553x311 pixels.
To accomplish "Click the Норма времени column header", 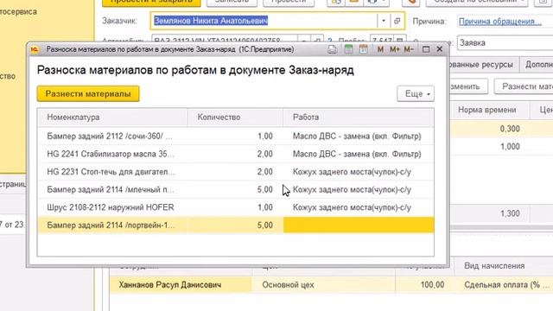I will pyautogui.click(x=490, y=110).
